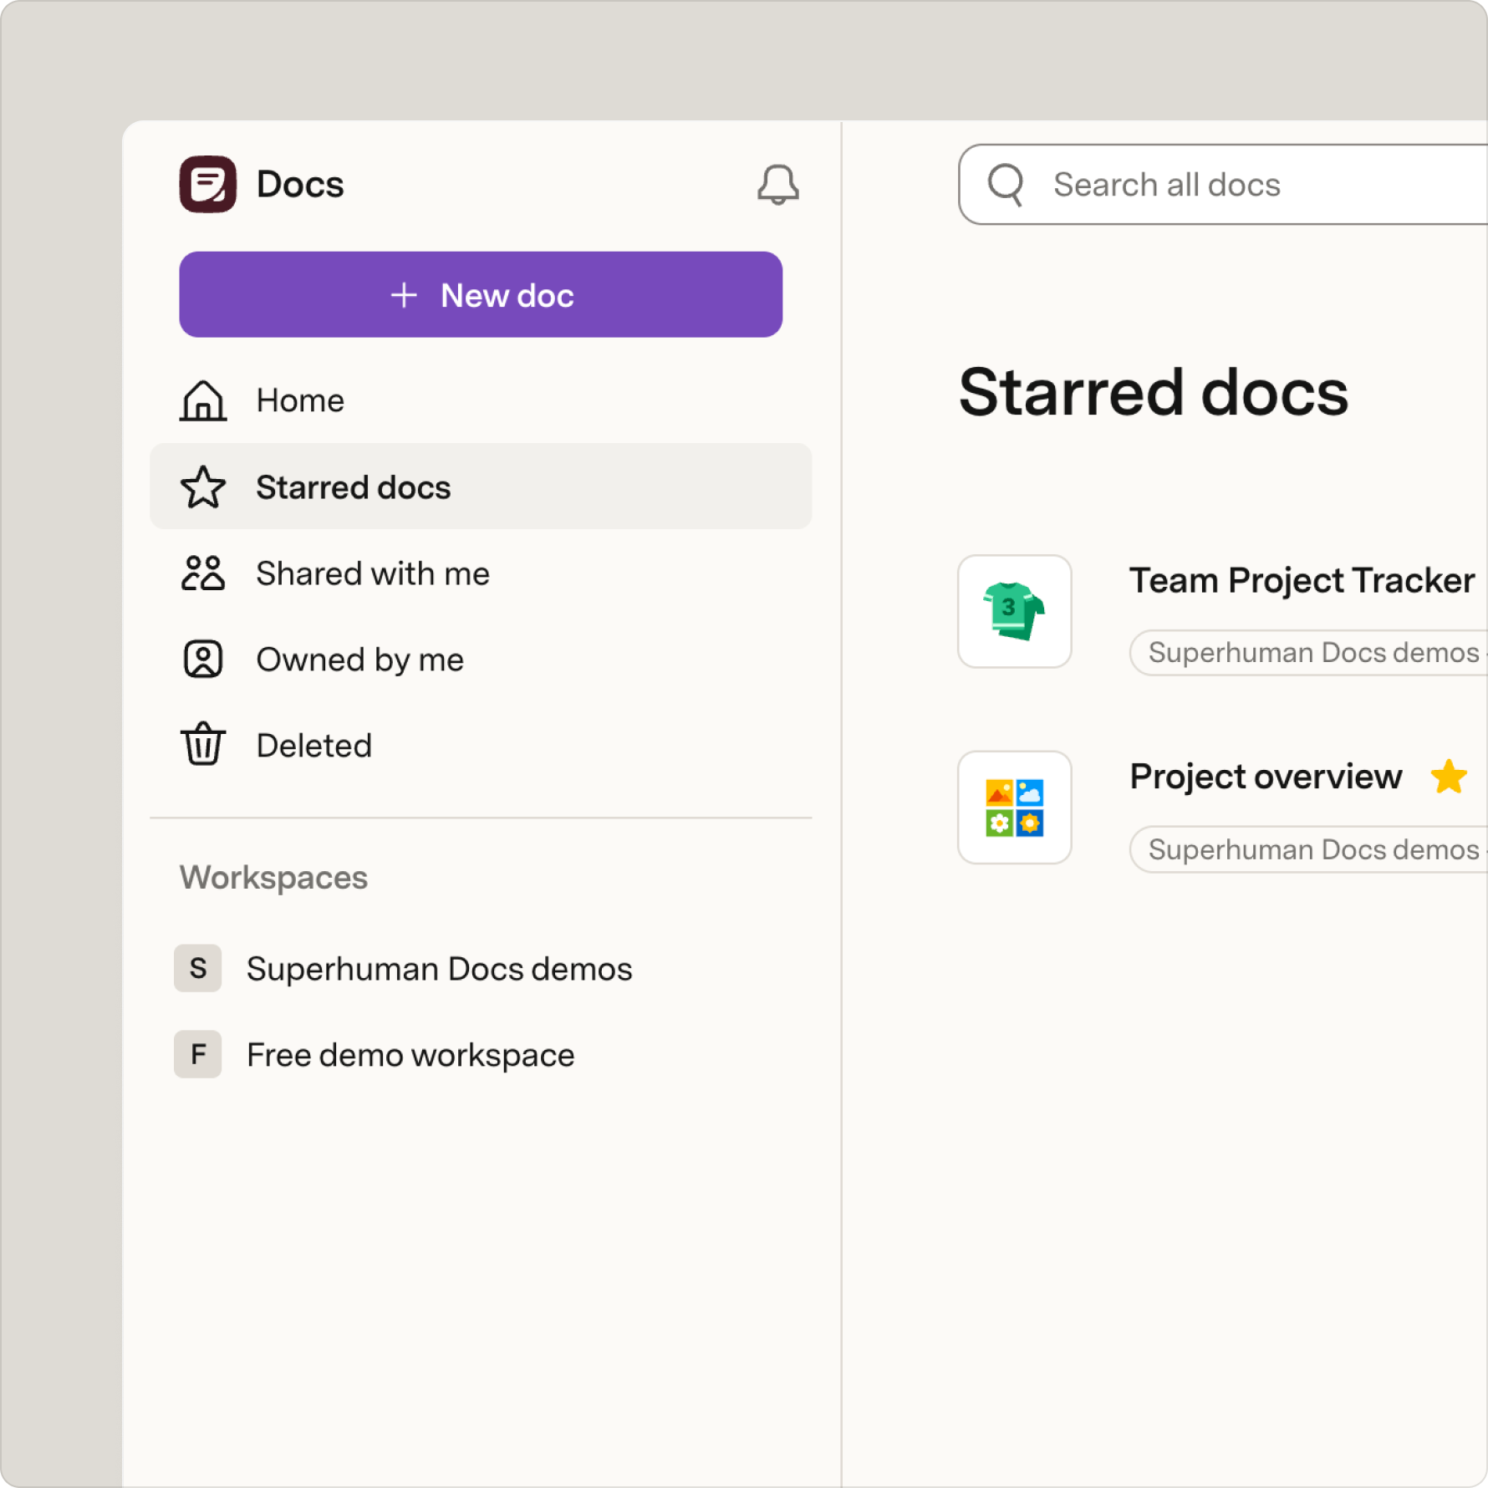Click the F avatar of Free demo workspace

198,1054
